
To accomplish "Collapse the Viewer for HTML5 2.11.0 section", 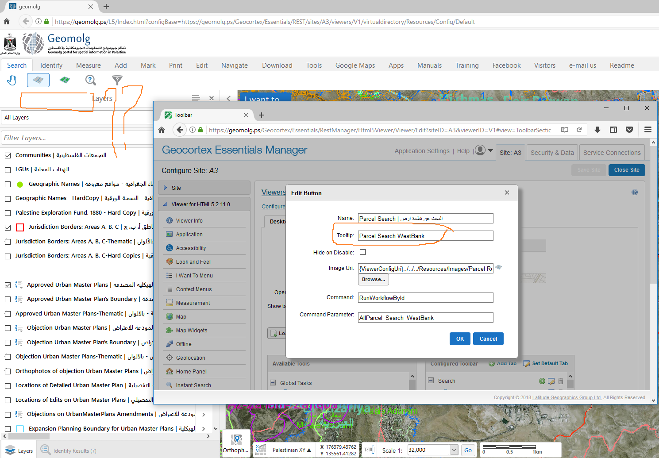I will pyautogui.click(x=166, y=204).
